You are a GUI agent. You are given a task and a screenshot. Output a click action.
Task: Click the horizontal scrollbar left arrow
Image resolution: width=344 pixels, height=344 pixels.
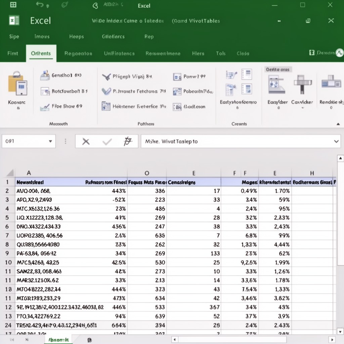click(175, 340)
